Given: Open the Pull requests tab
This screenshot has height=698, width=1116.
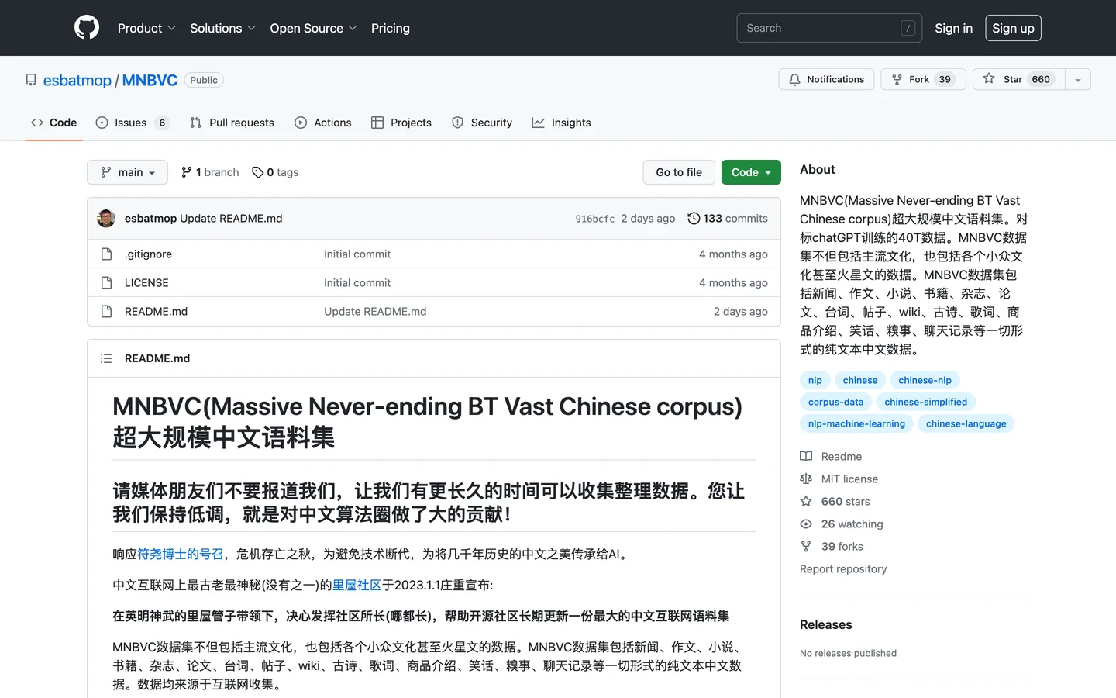Looking at the screenshot, I should pyautogui.click(x=232, y=123).
